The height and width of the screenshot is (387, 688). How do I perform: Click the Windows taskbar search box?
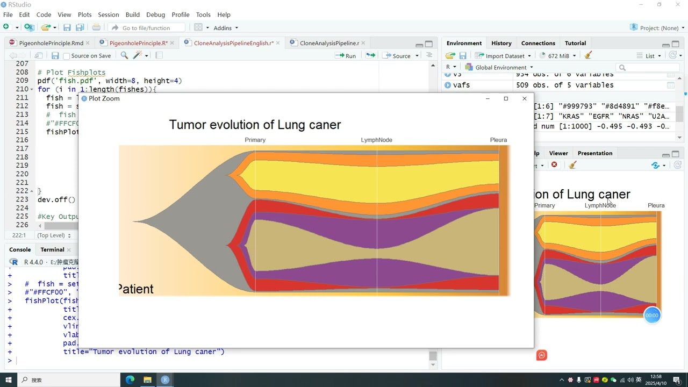coord(69,379)
